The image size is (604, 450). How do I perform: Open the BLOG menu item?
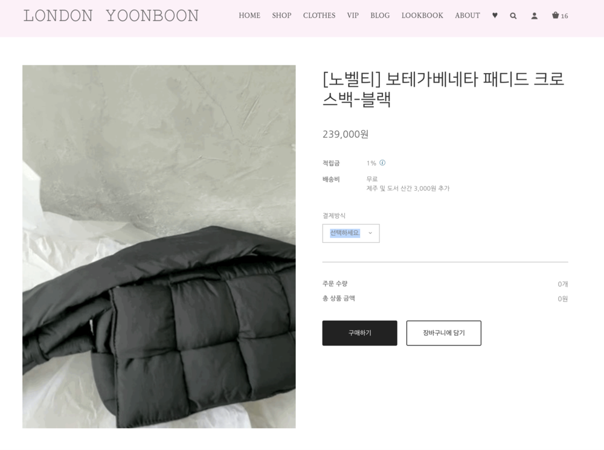(x=380, y=16)
